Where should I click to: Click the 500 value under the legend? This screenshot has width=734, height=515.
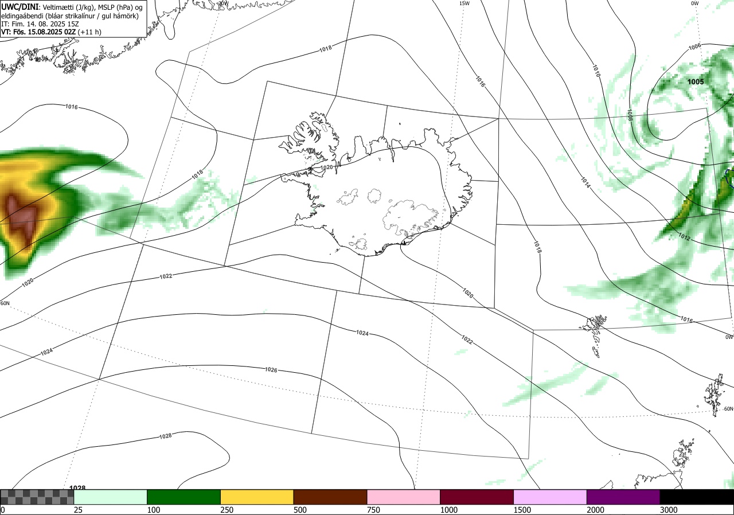click(300, 510)
